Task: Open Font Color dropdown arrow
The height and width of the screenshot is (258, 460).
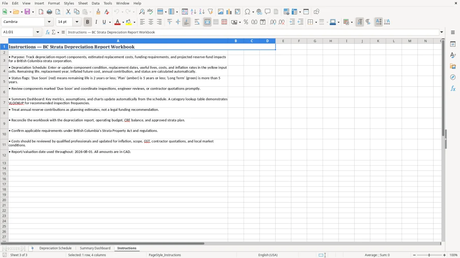Action: (x=123, y=23)
